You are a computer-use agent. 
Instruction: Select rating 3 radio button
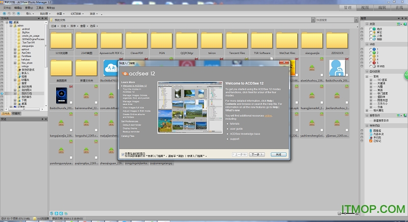coord(371,56)
